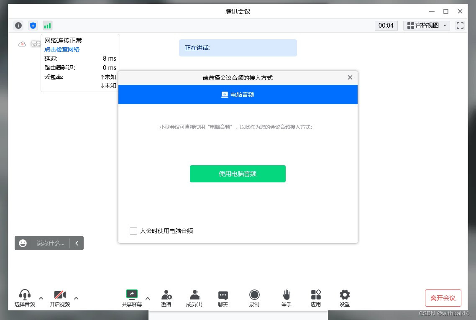Click the meeting security shield icon
Viewport: 476px width, 320px height.
33,26
